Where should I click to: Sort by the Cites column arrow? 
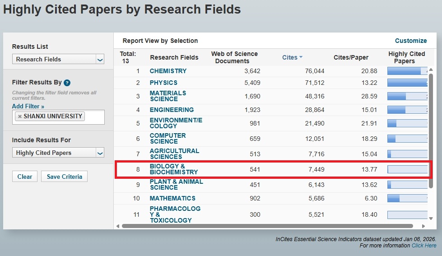301,57
